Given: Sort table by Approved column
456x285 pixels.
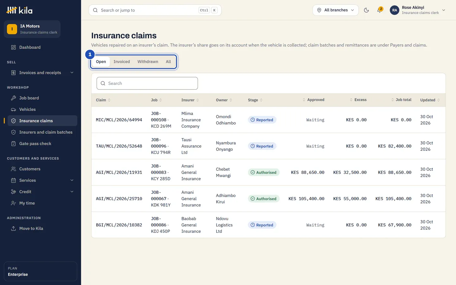Looking at the screenshot, I should click(313, 100).
